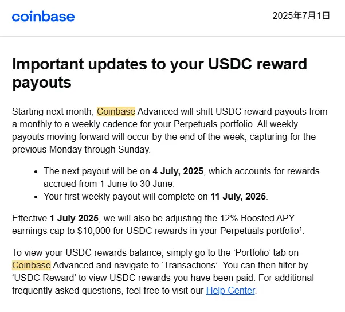Click the horizontal divider under the header

pos(172,36)
